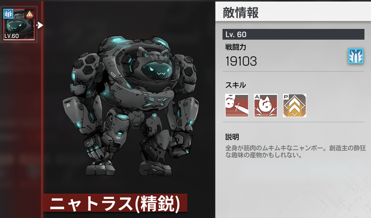This screenshot has width=371, height=218.
Task: Click the ニャトラス(精鋭) name banner
Action: [115, 203]
